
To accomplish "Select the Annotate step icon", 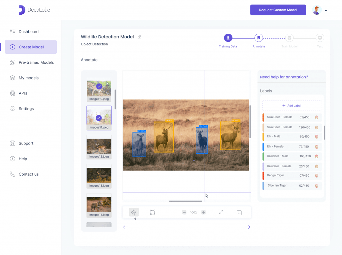I will tap(259, 38).
